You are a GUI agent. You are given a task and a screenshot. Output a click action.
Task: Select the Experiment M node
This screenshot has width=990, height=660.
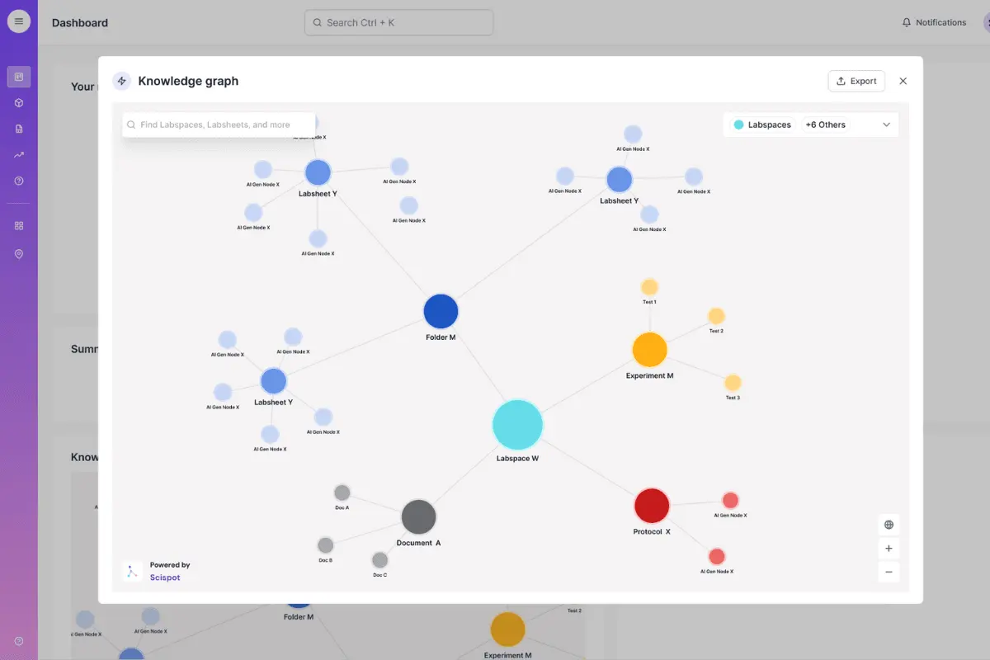(x=649, y=350)
